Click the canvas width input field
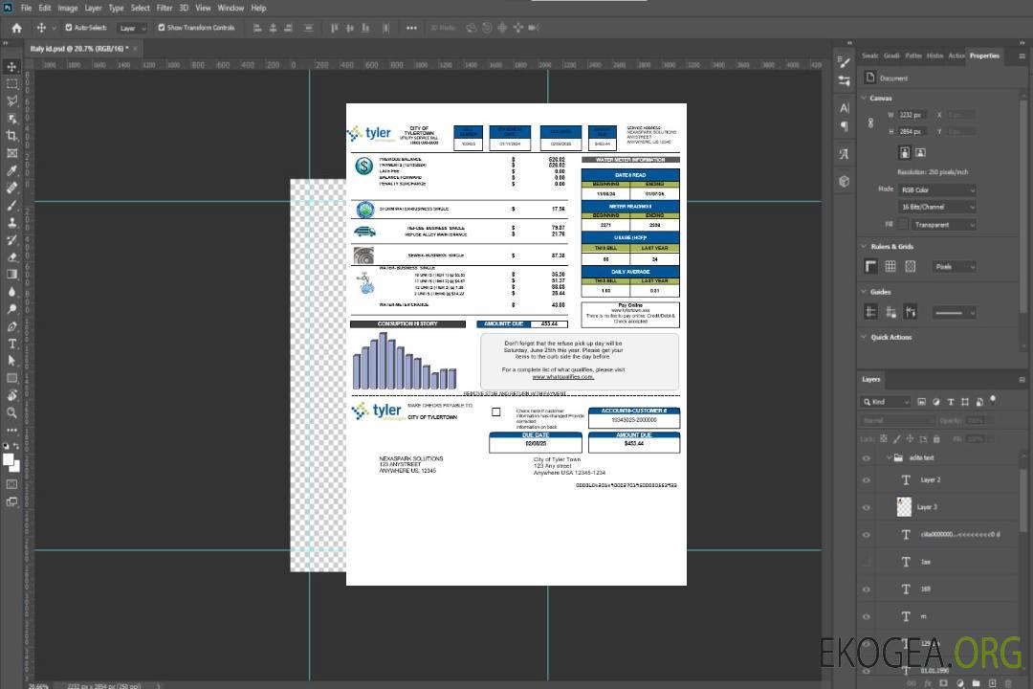Viewport: 1033px width, 689px height. coord(912,115)
